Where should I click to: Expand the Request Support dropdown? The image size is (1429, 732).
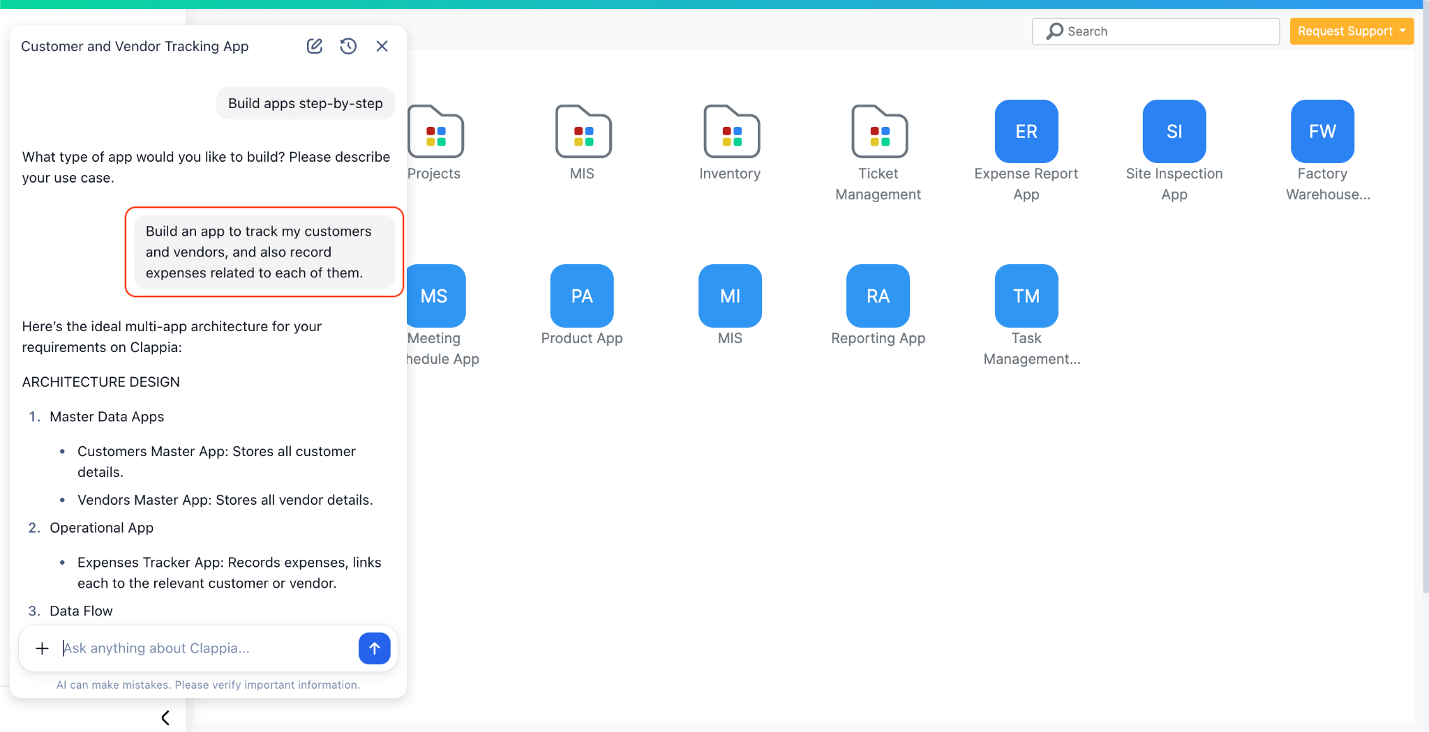coord(1351,31)
